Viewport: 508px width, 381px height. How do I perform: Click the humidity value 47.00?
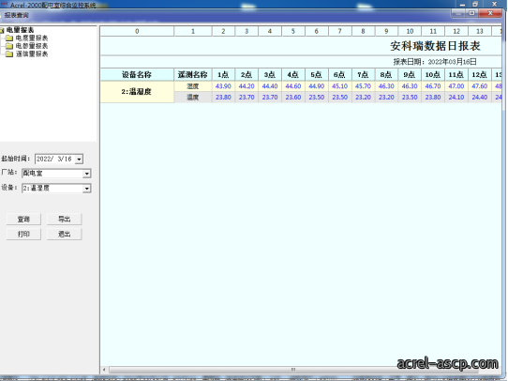coord(456,86)
